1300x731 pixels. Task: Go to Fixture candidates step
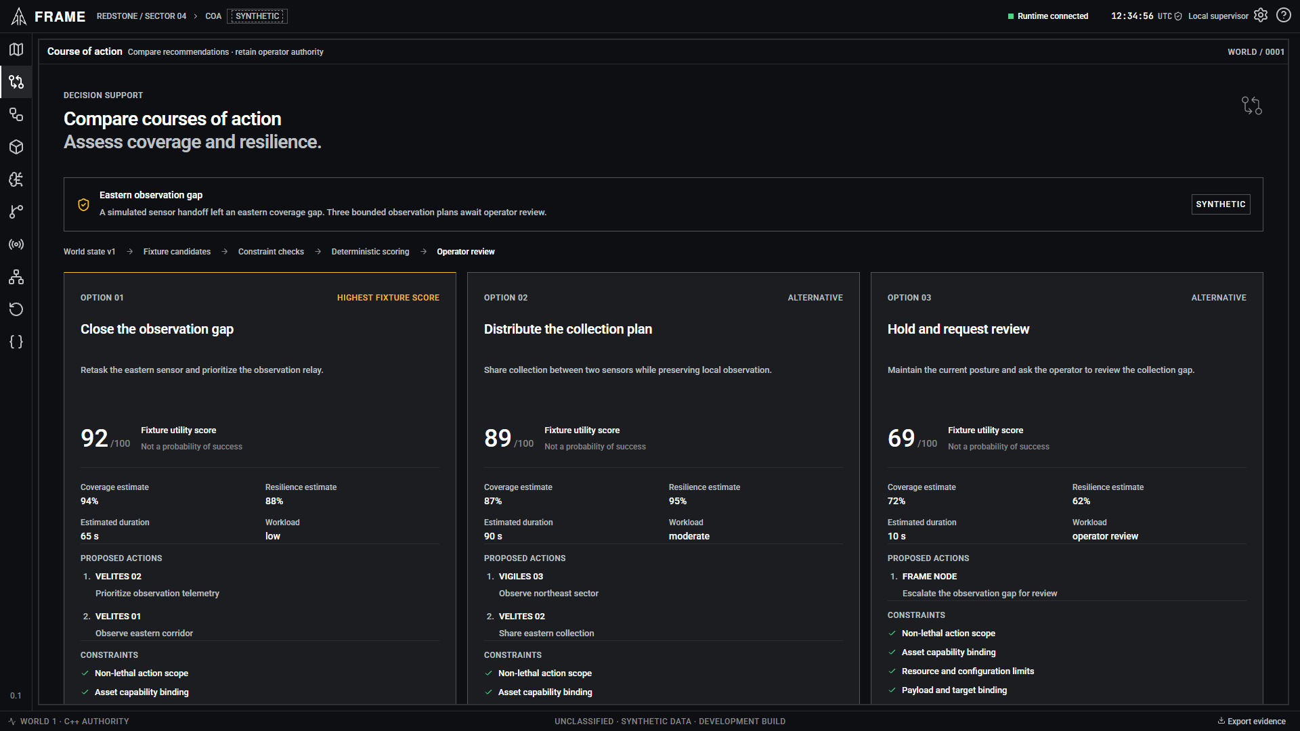tap(177, 252)
